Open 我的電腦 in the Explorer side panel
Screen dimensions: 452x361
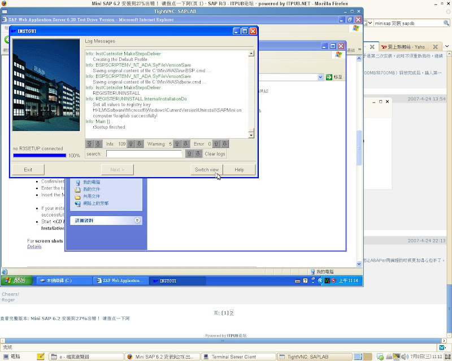pyautogui.click(x=92, y=182)
